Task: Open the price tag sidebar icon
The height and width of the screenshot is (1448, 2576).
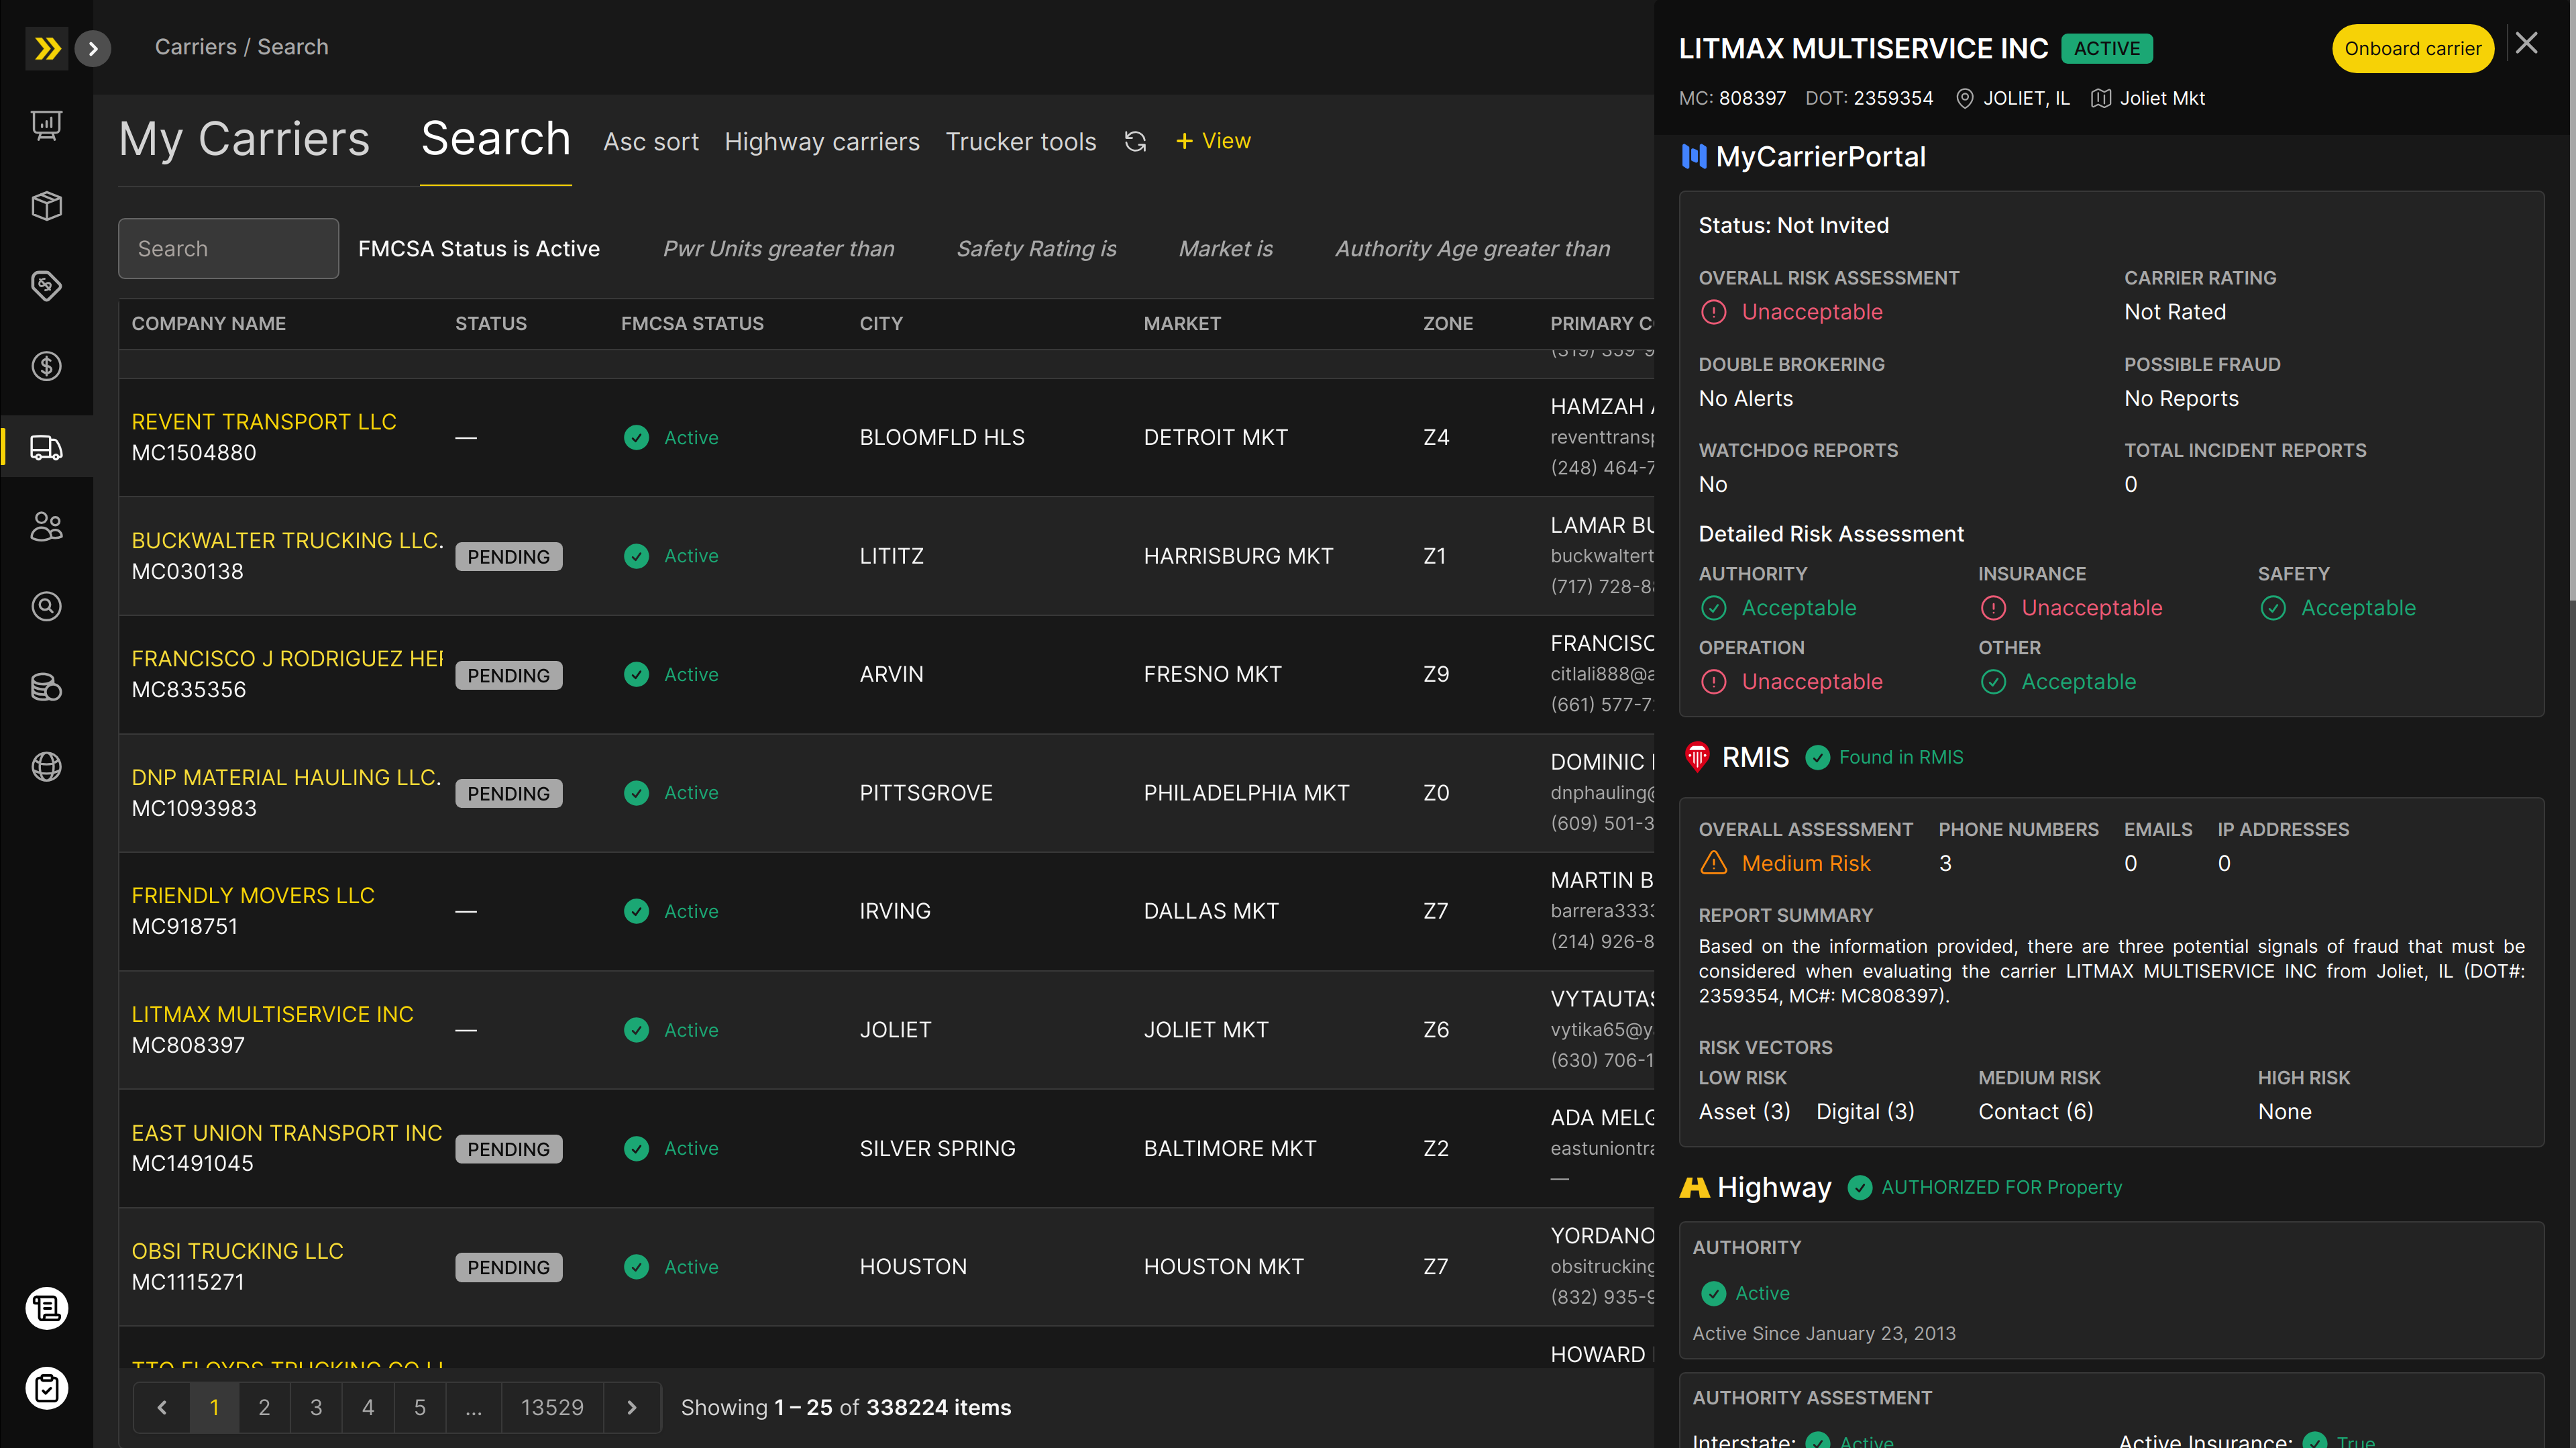Action: click(x=46, y=286)
